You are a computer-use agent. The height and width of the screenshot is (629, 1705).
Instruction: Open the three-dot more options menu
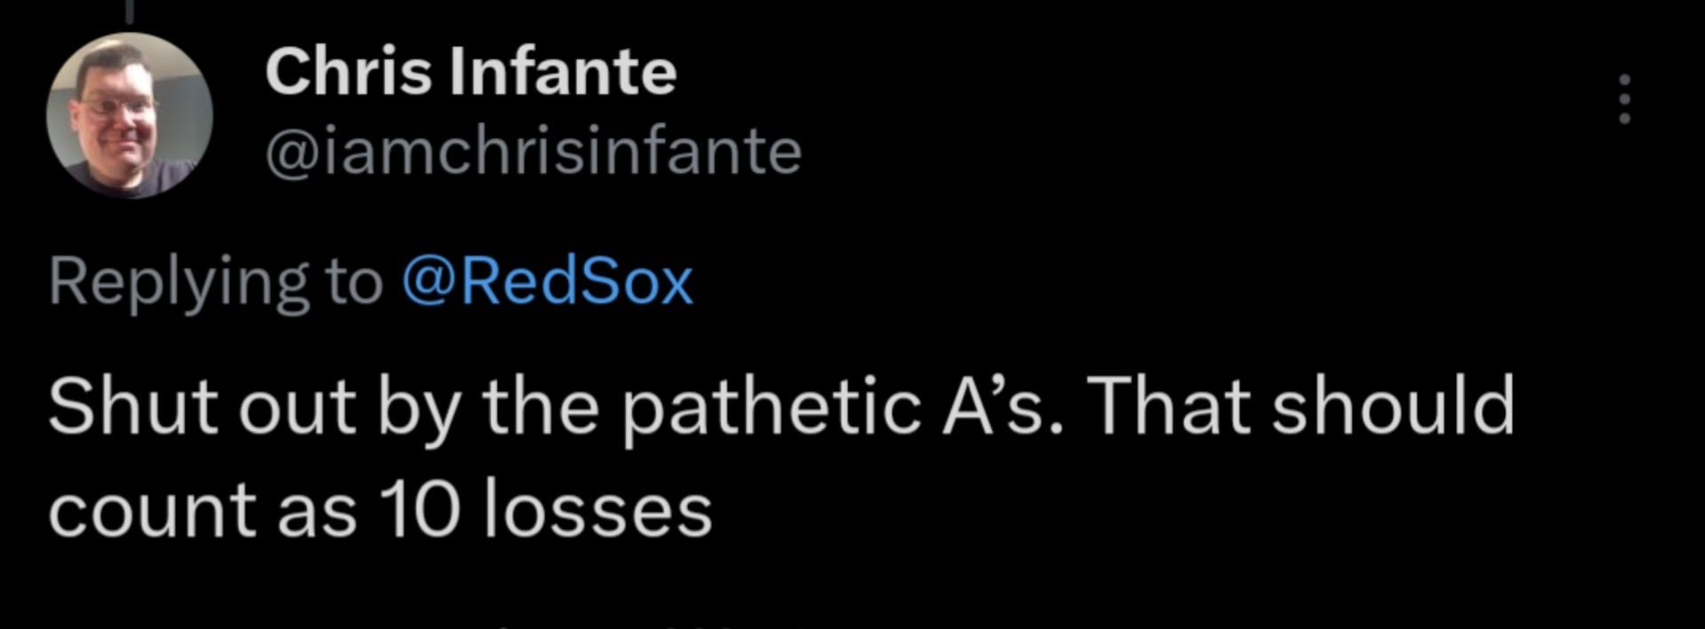1624,98
